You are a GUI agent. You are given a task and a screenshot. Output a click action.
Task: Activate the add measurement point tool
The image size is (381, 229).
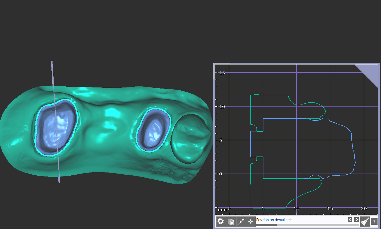241,221
